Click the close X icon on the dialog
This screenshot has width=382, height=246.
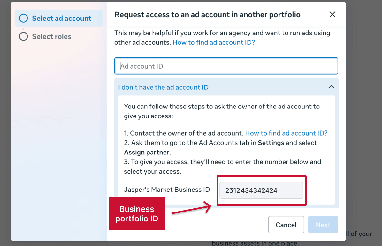(x=332, y=14)
